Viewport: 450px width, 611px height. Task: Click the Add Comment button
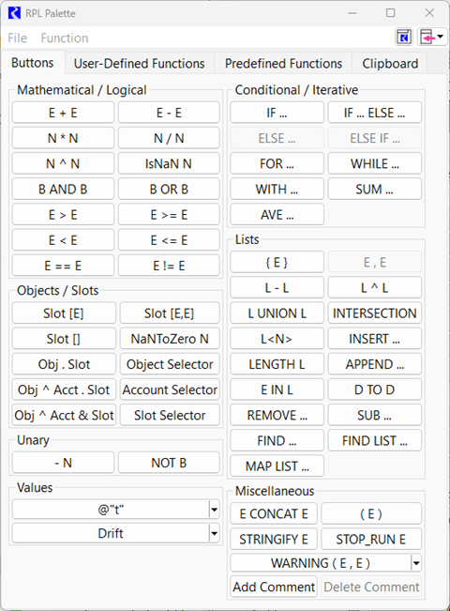tap(274, 587)
